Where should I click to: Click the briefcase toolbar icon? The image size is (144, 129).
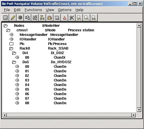point(49,18)
